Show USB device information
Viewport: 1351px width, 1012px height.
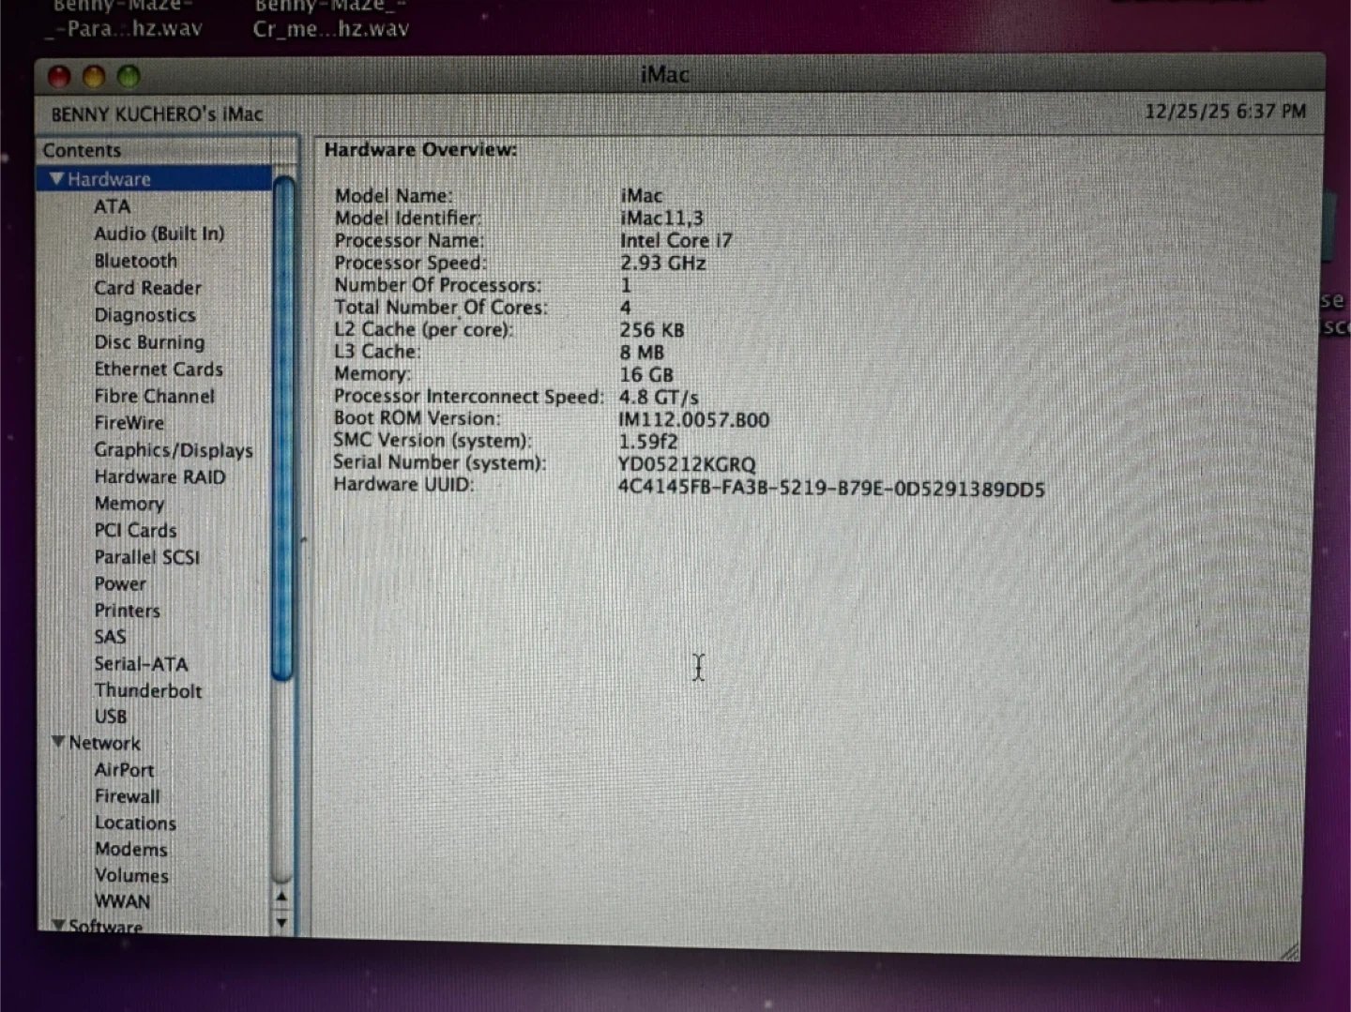(x=110, y=717)
